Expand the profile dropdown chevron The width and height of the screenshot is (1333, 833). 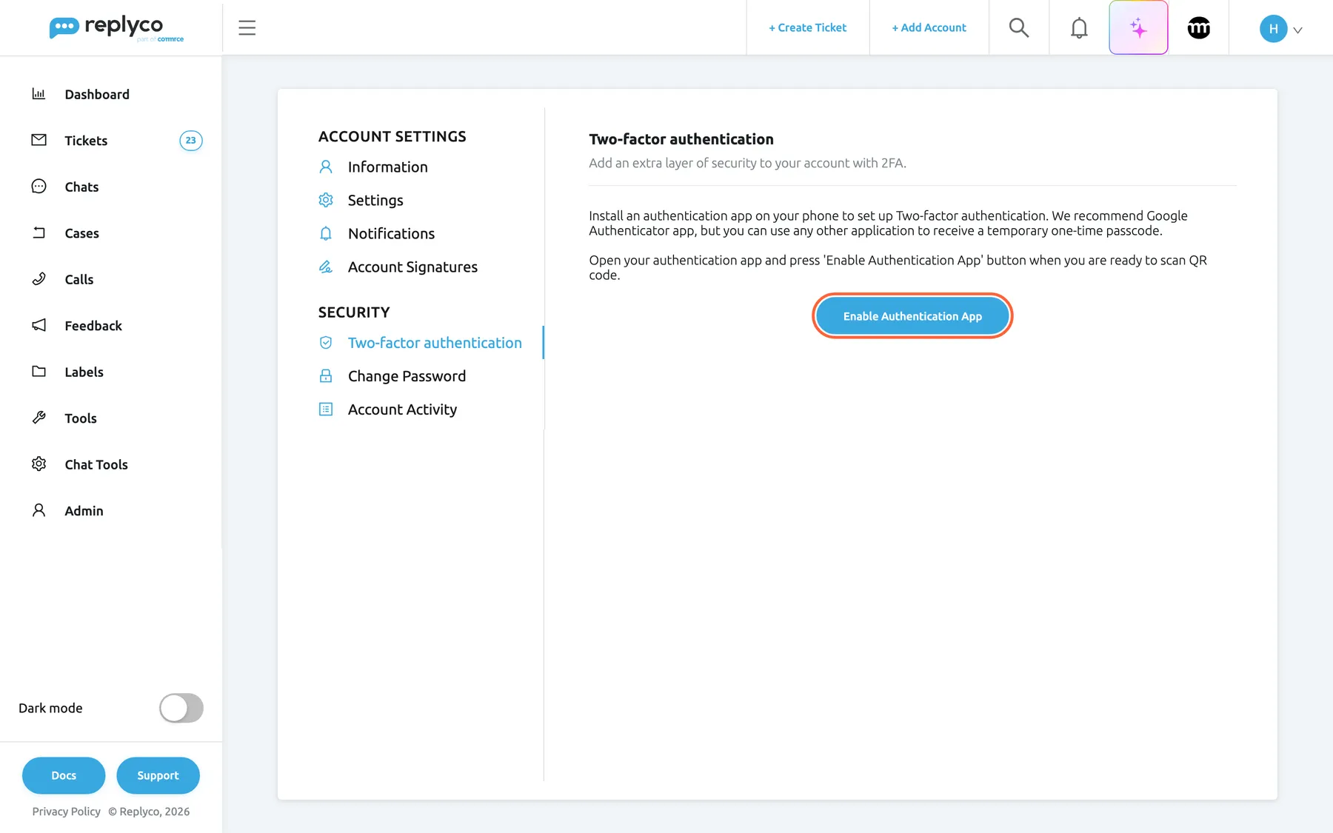click(x=1297, y=30)
